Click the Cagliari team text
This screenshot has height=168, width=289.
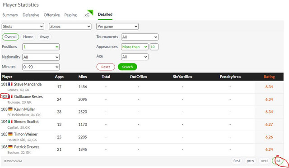pyautogui.click(x=13, y=127)
